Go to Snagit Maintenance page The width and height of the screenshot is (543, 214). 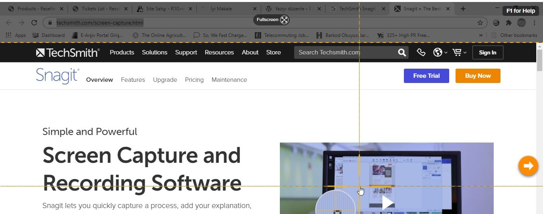[229, 80]
